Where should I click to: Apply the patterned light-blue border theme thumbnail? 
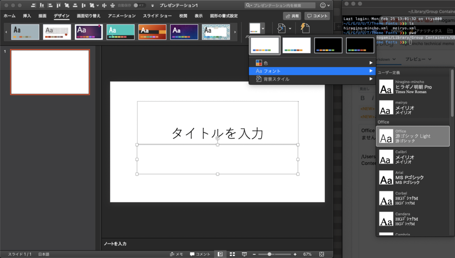(216, 32)
